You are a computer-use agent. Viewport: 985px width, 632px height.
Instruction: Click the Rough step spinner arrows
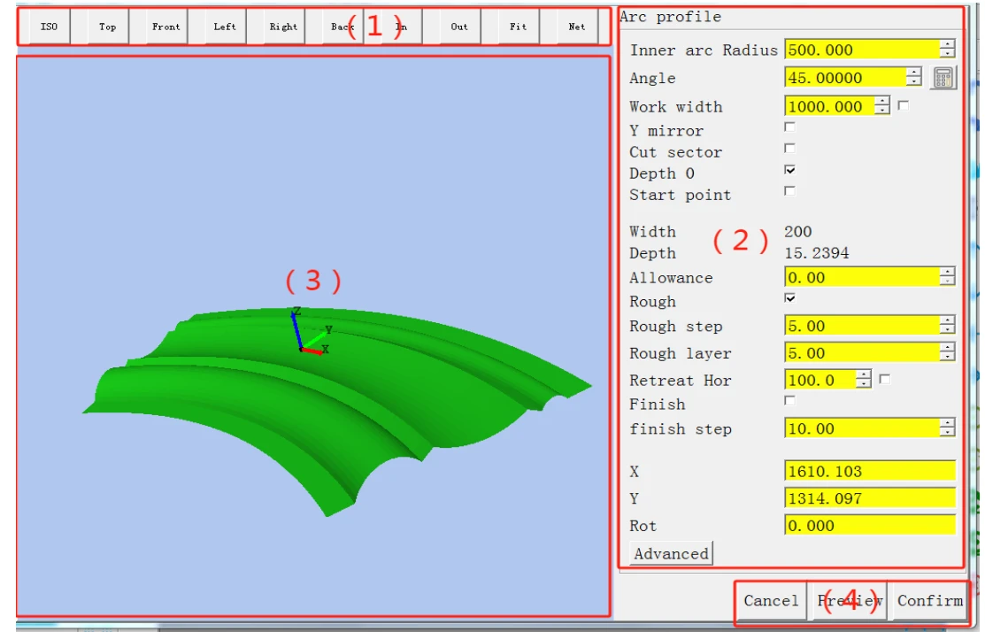tap(947, 326)
